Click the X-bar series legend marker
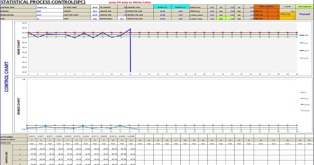Screen dimensions: 314x165 coord(302,35)
